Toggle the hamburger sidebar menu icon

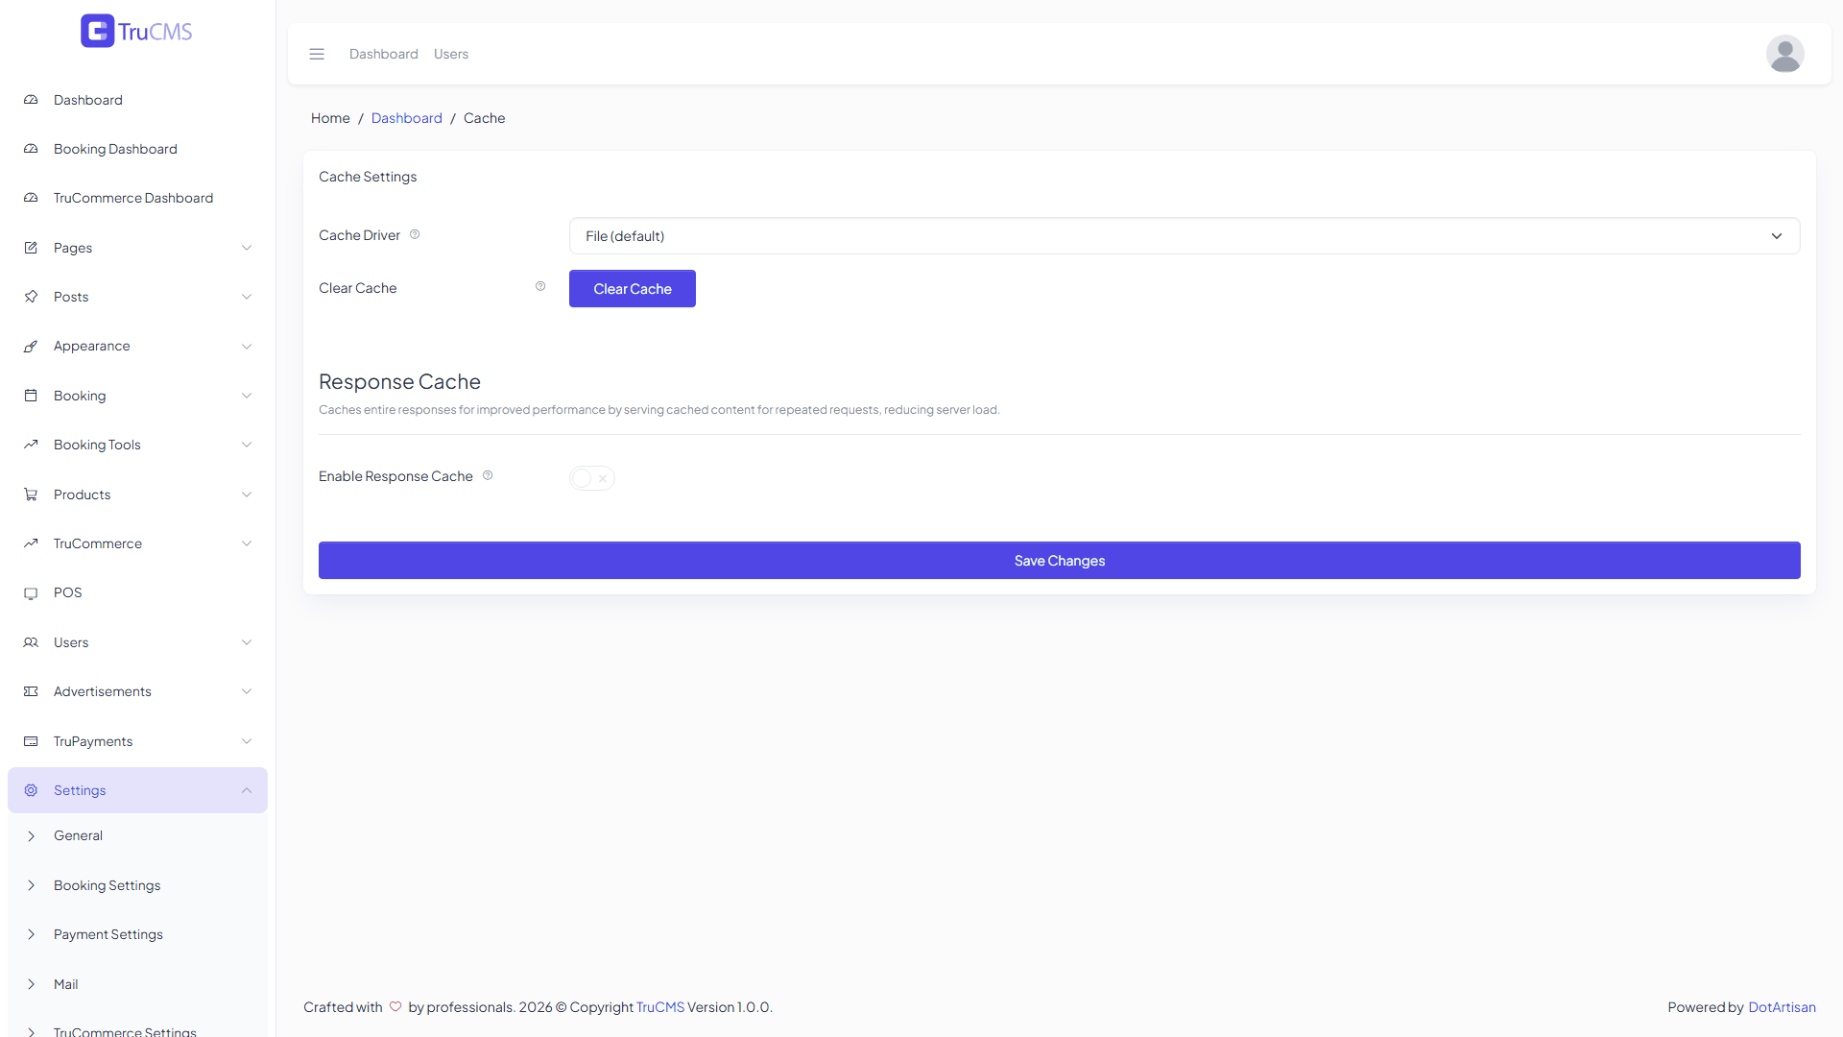(317, 54)
